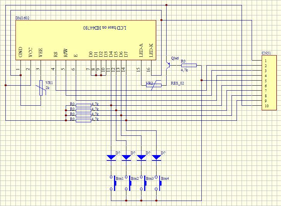The width and height of the screenshot is (281, 206).
Task: Select the R0 resistor at transistor base
Action: coord(189,66)
